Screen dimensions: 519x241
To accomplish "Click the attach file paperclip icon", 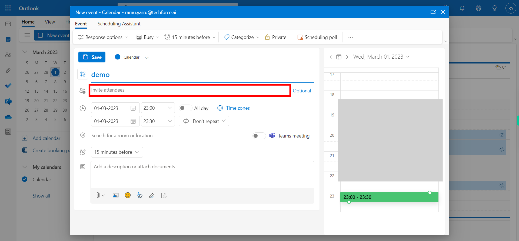I will pyautogui.click(x=98, y=195).
